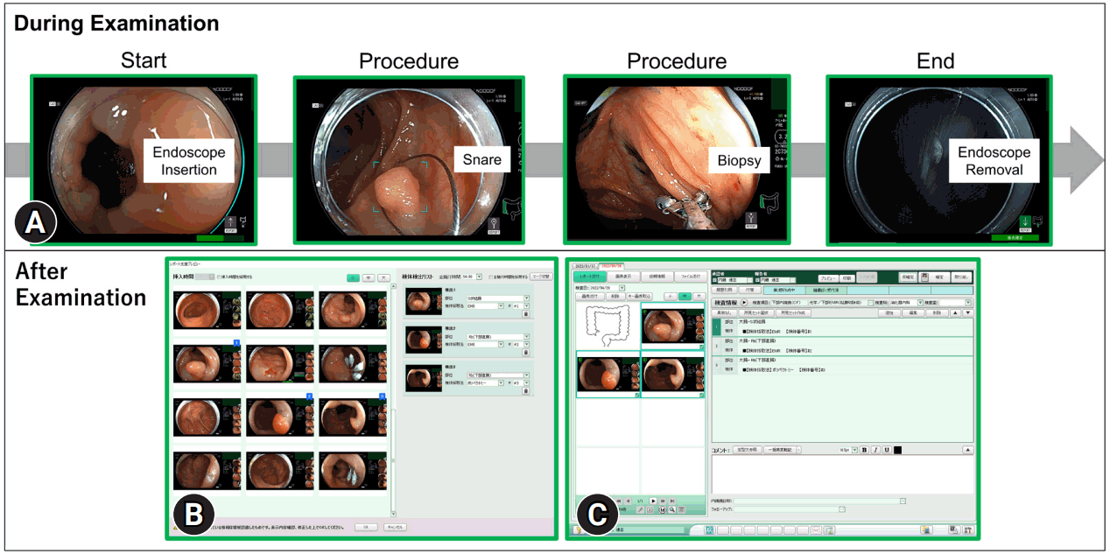Click the OK button in preview dialog
The width and height of the screenshot is (1110, 554).
366,528
